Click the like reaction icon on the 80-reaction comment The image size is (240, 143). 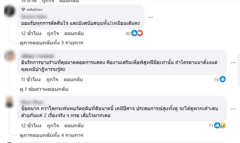(x=134, y=33)
